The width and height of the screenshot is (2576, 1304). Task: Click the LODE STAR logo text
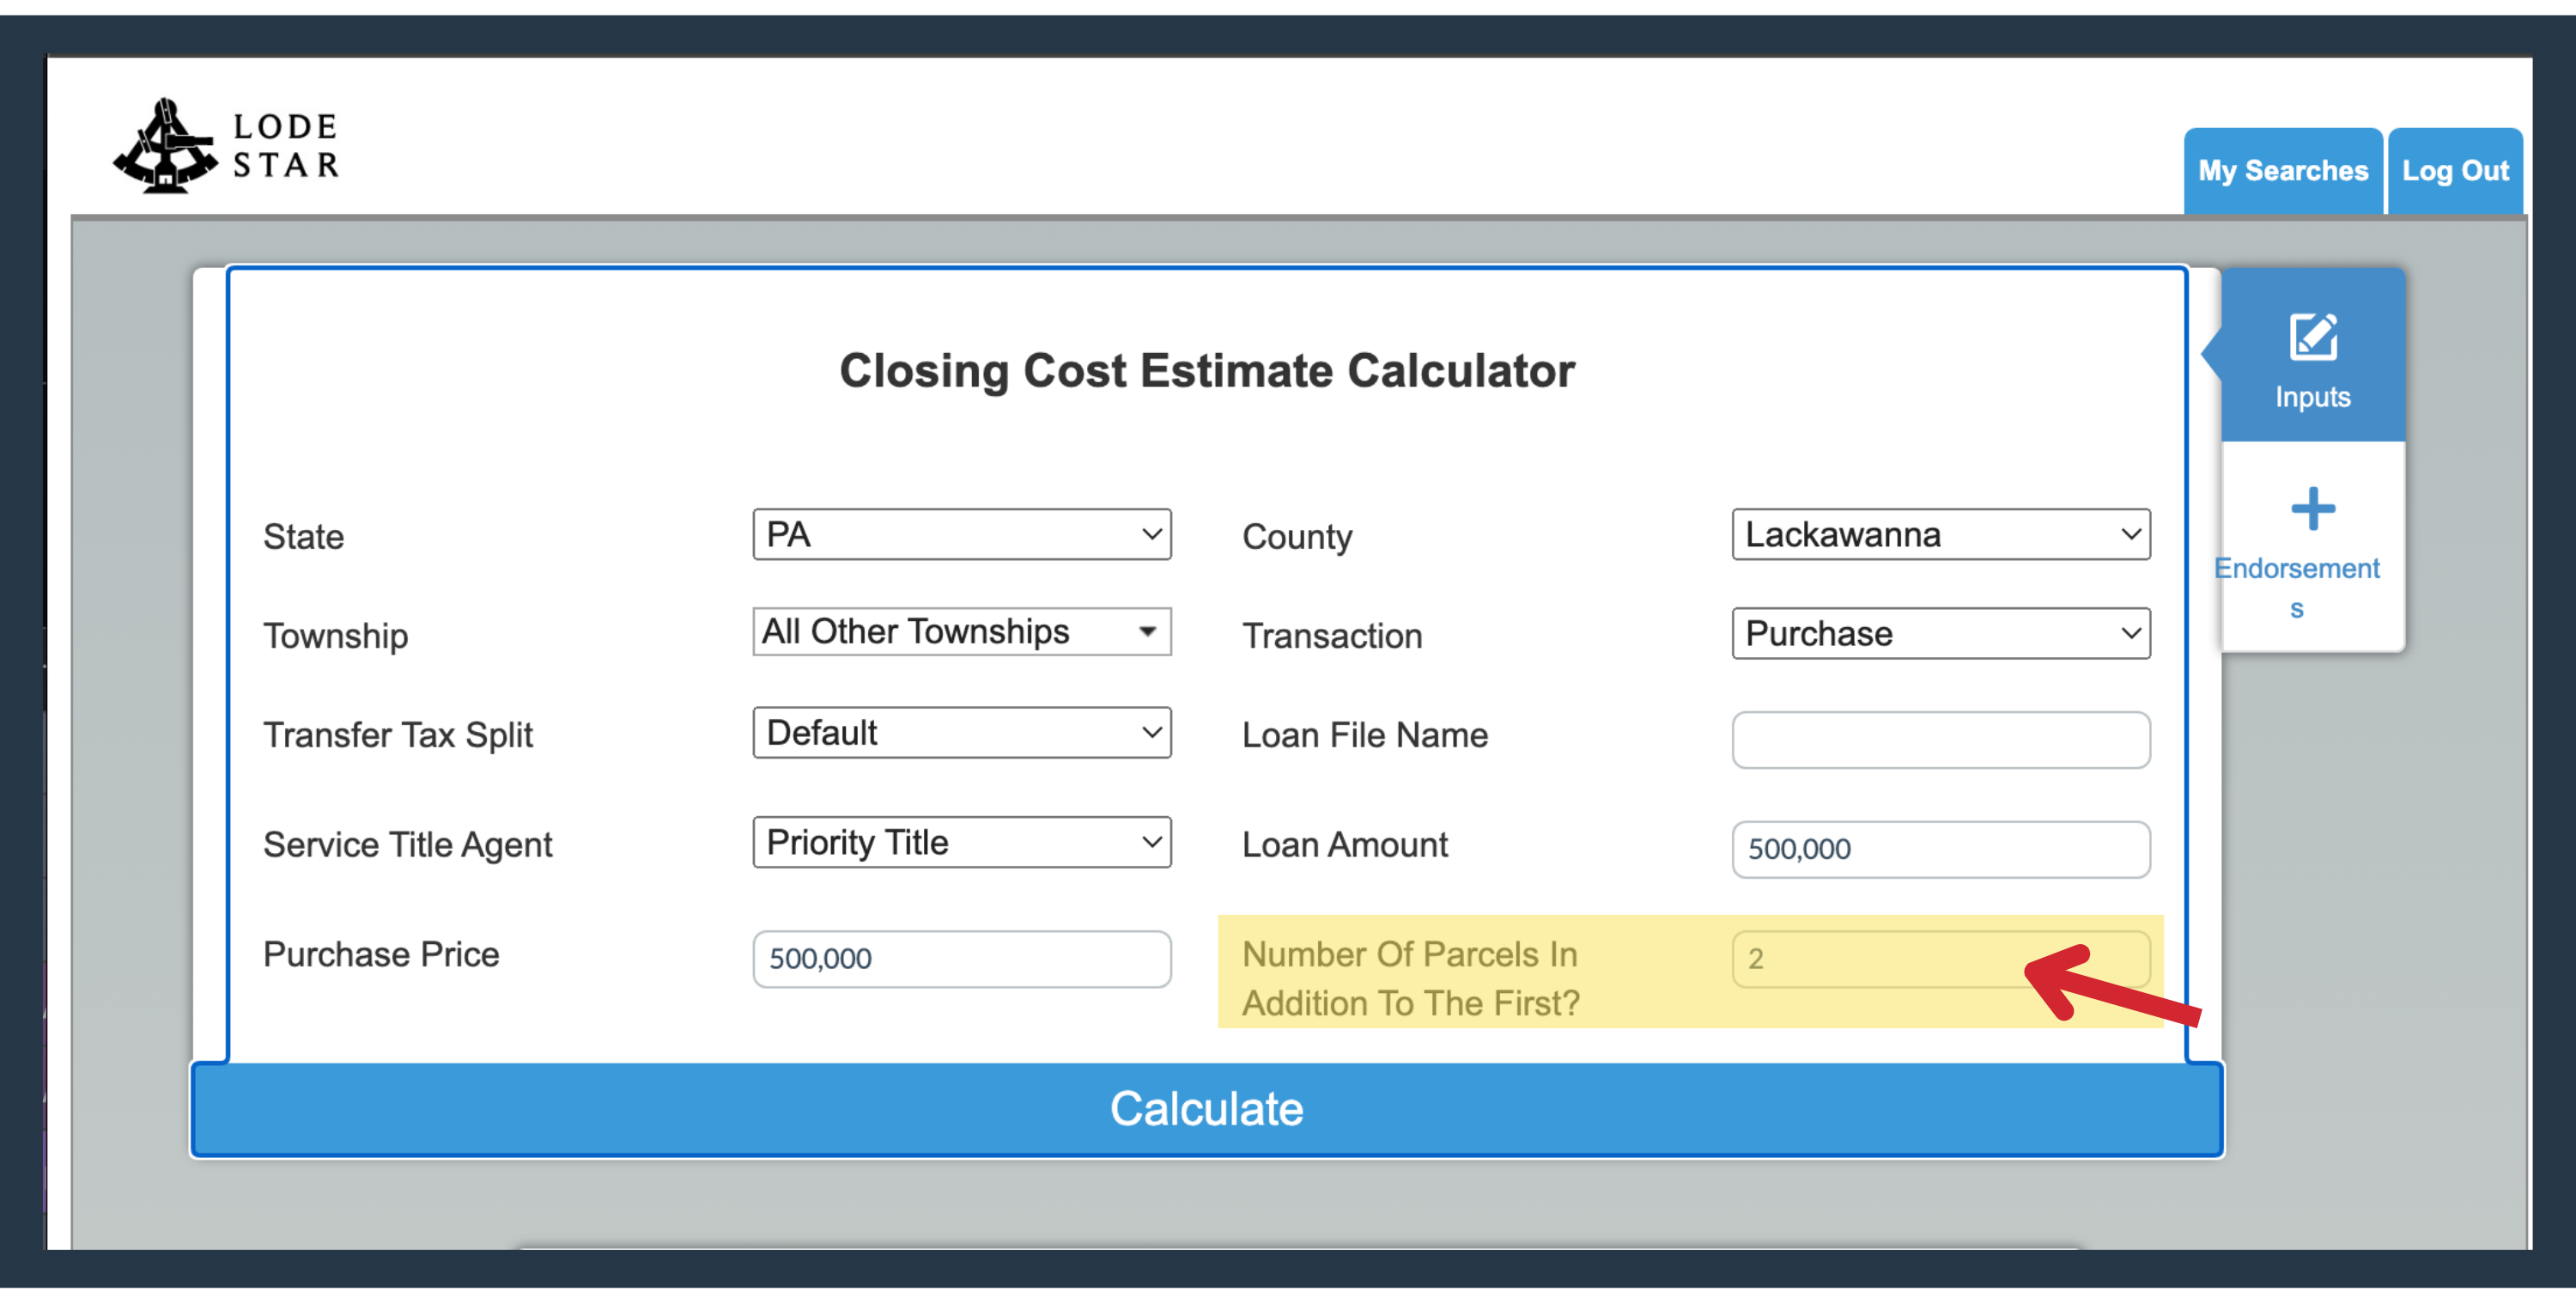click(x=285, y=146)
